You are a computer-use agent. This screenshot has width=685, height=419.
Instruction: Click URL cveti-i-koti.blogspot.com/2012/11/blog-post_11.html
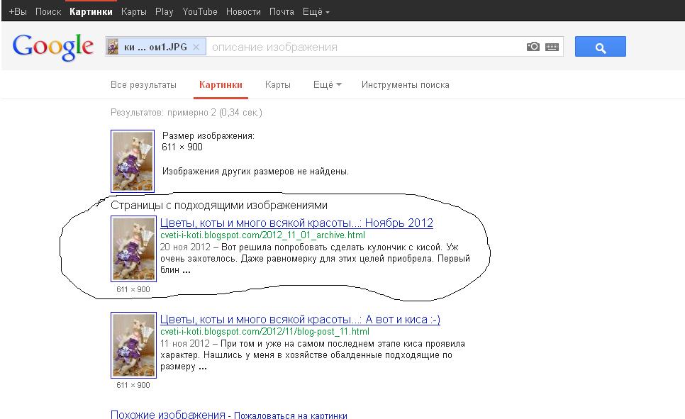[x=264, y=332]
